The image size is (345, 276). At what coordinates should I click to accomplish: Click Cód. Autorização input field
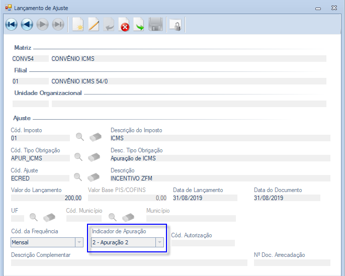tap(203, 243)
